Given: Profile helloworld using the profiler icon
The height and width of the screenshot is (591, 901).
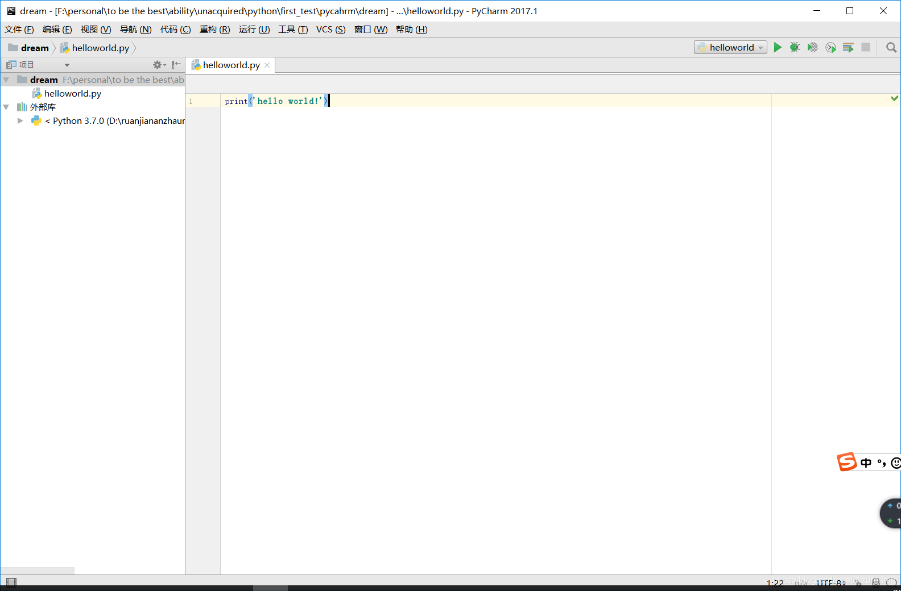Looking at the screenshot, I should coord(830,48).
